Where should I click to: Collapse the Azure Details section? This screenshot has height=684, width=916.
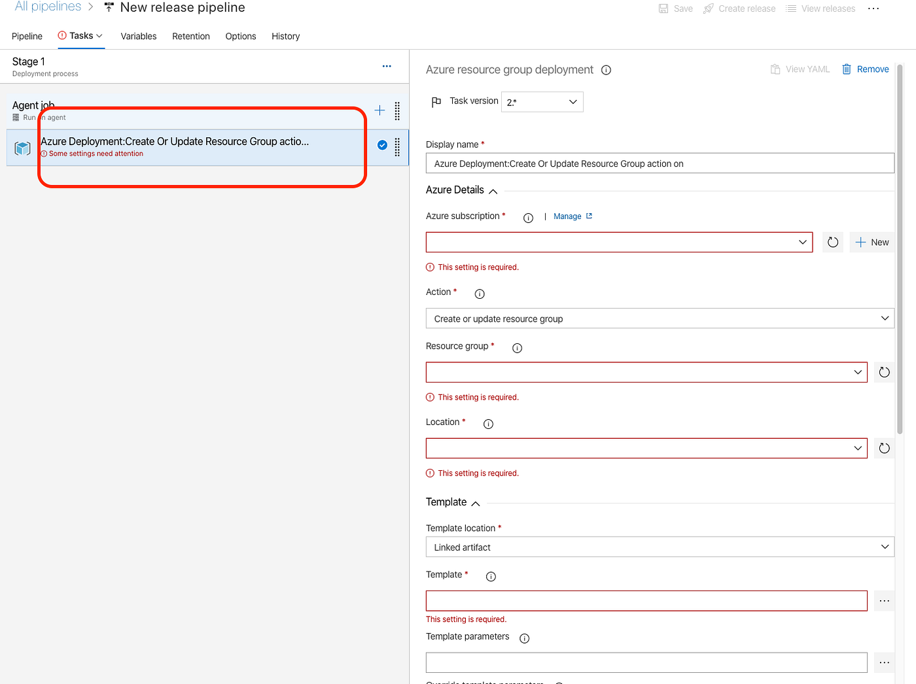pyautogui.click(x=493, y=191)
